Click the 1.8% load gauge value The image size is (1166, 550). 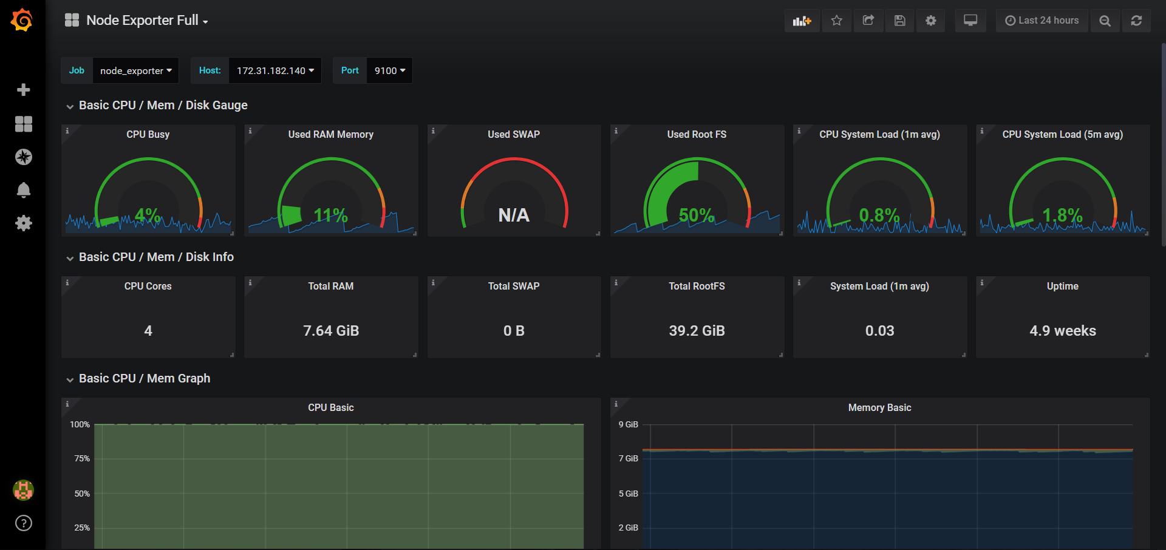pos(1063,215)
